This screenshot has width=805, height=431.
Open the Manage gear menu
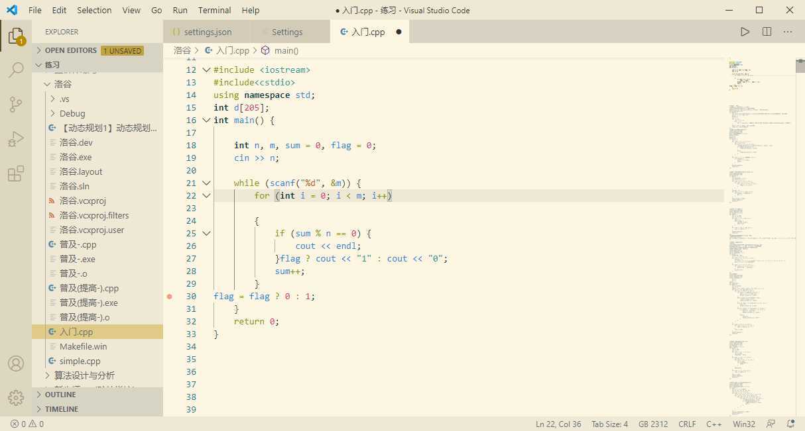click(16, 397)
